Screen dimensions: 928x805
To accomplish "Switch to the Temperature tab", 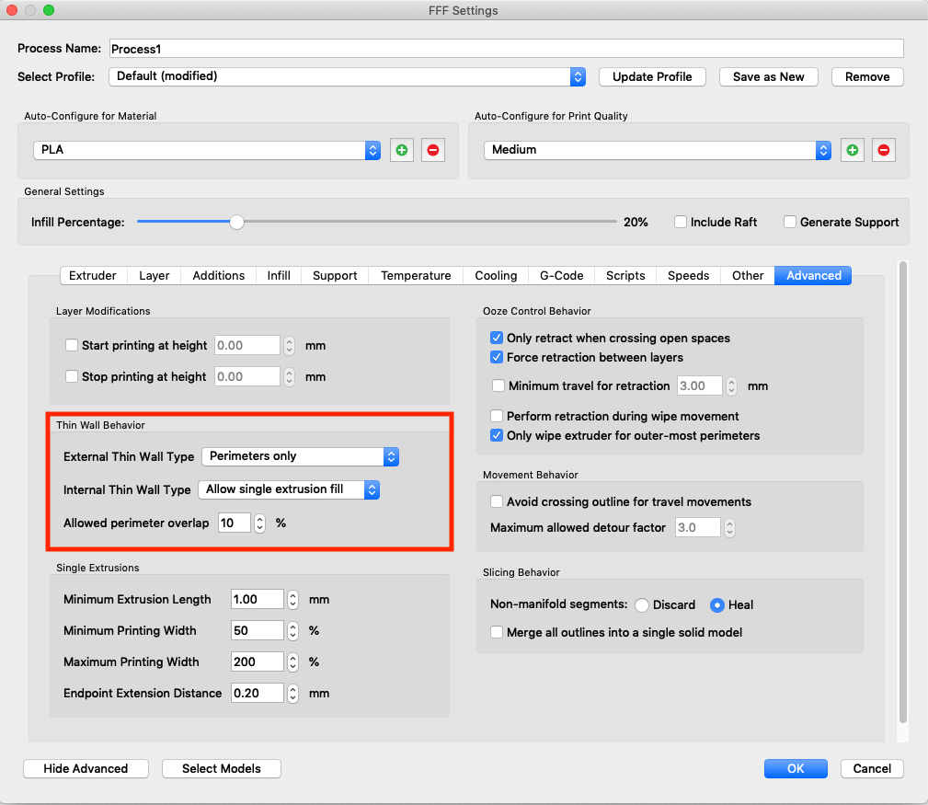I will pos(416,276).
